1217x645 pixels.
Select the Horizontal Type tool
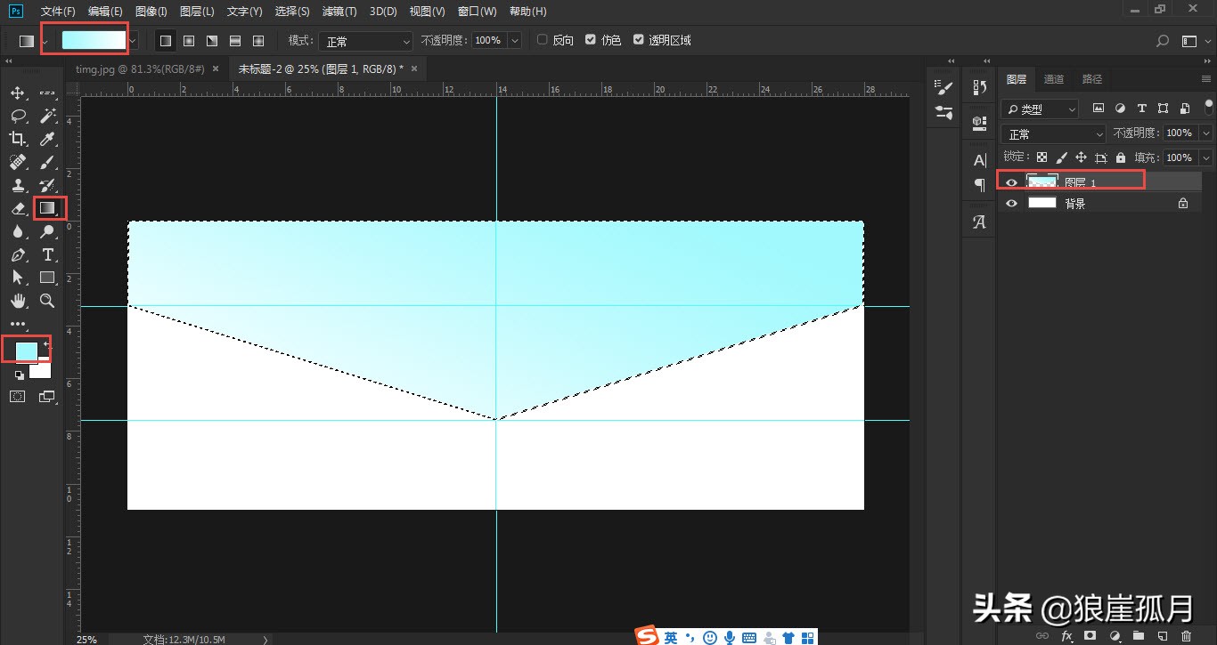click(x=48, y=255)
